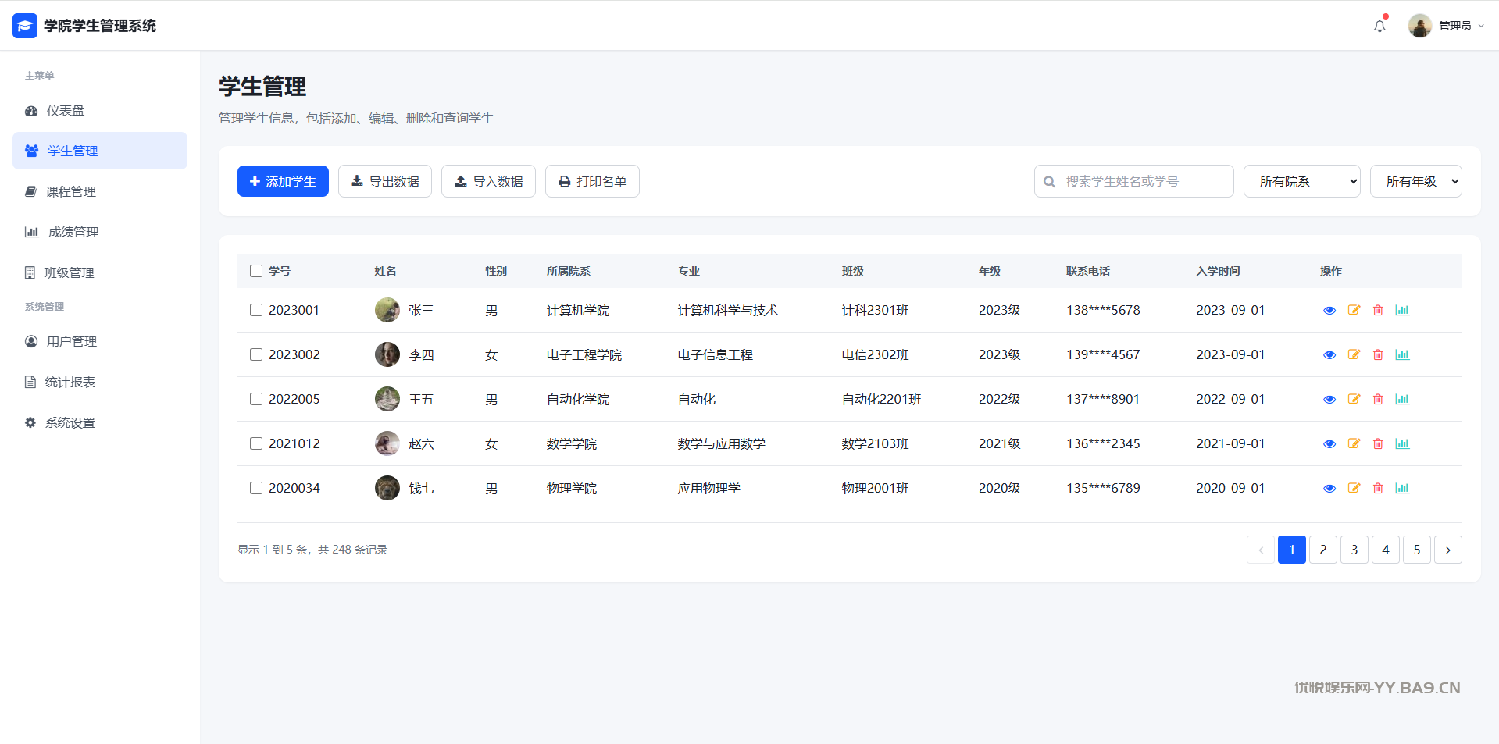Open 成绩管理 from the sidebar menu
This screenshot has width=1499, height=744.
click(x=73, y=232)
